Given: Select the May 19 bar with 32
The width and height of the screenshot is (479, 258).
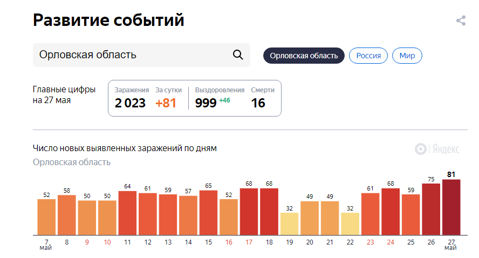Looking at the screenshot, I should (x=289, y=224).
